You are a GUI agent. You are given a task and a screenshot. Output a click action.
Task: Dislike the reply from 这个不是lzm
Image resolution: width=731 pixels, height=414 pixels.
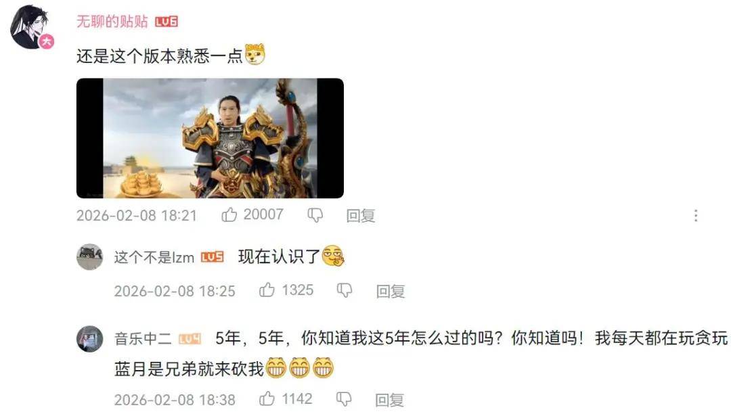[x=344, y=291]
